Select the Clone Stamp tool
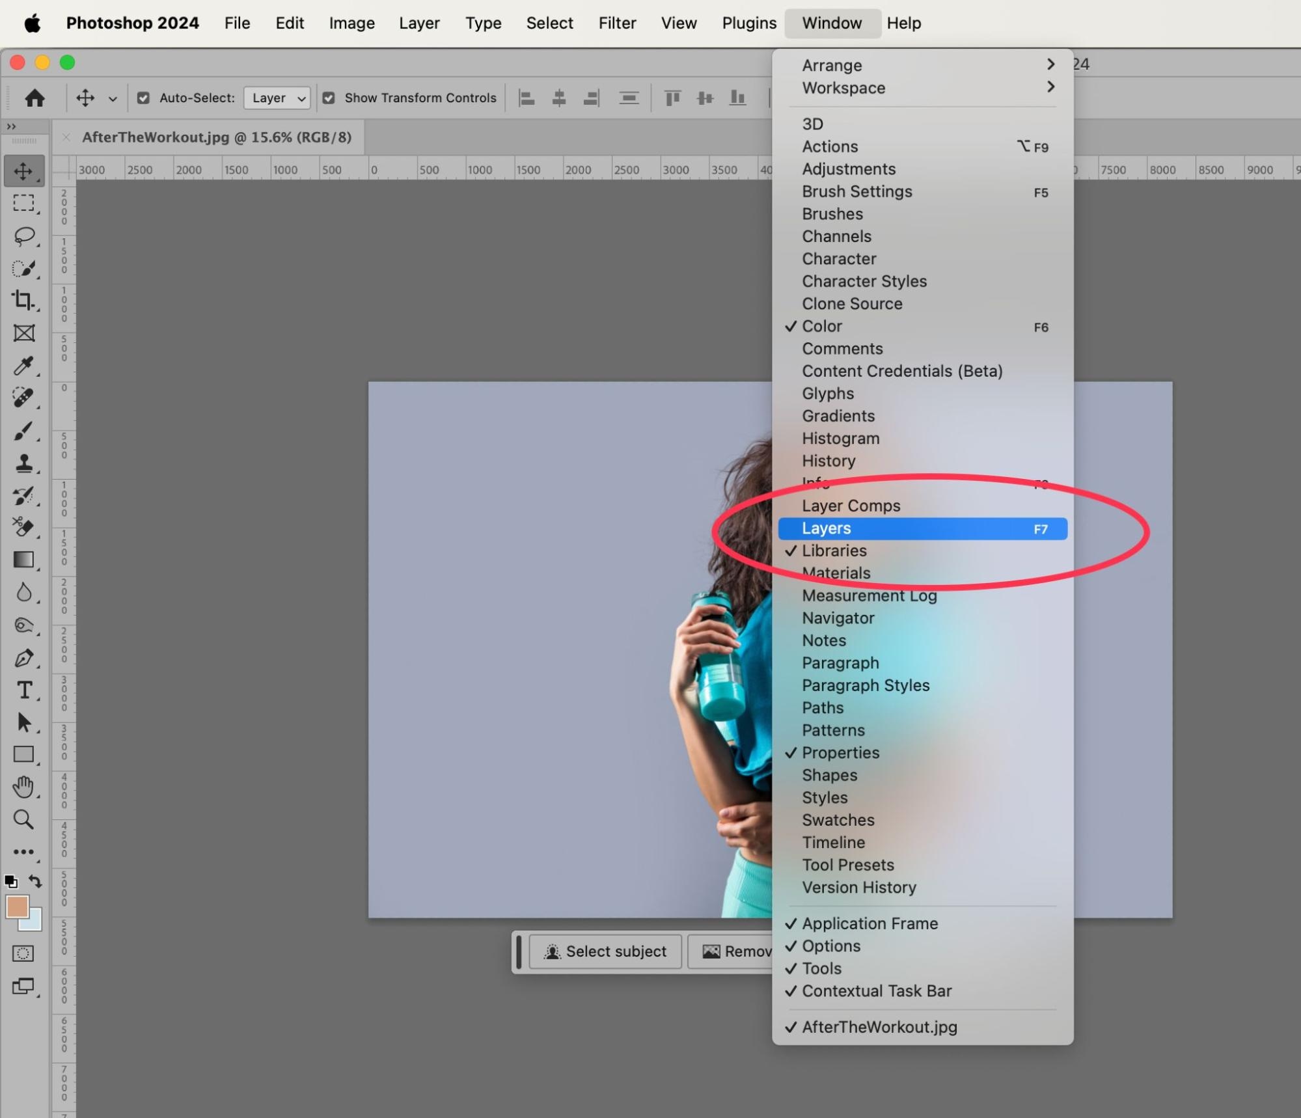 click(24, 463)
